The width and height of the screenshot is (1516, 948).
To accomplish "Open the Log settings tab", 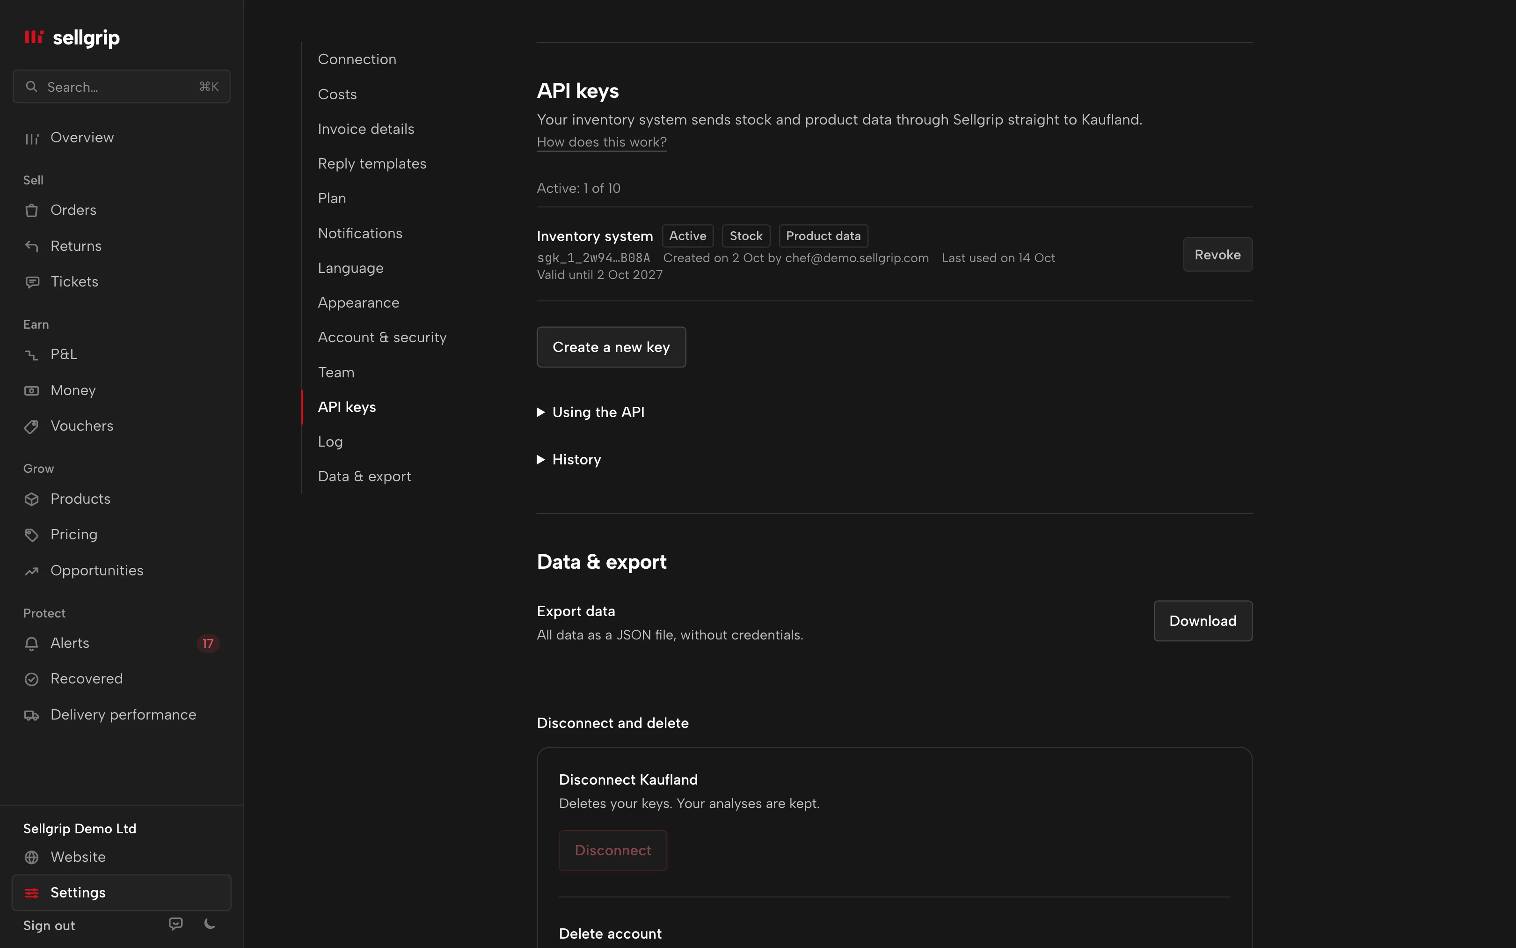I will pos(330,441).
